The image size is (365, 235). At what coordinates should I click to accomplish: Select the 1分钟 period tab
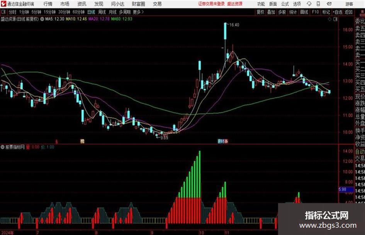point(24,12)
